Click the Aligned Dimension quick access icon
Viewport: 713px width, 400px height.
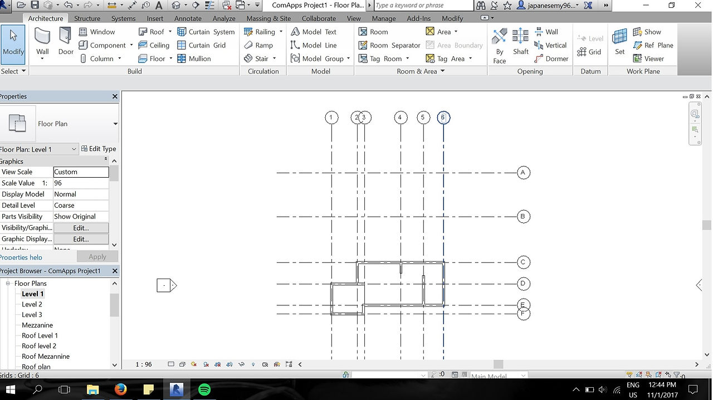[133, 5]
